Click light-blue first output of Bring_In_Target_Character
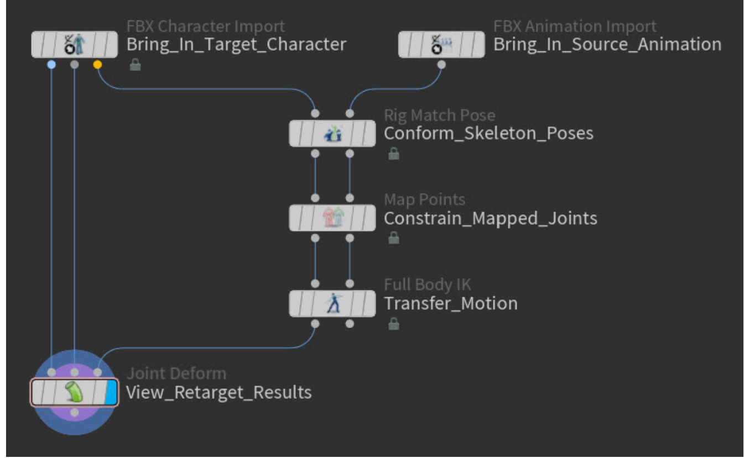 pyautogui.click(x=51, y=65)
